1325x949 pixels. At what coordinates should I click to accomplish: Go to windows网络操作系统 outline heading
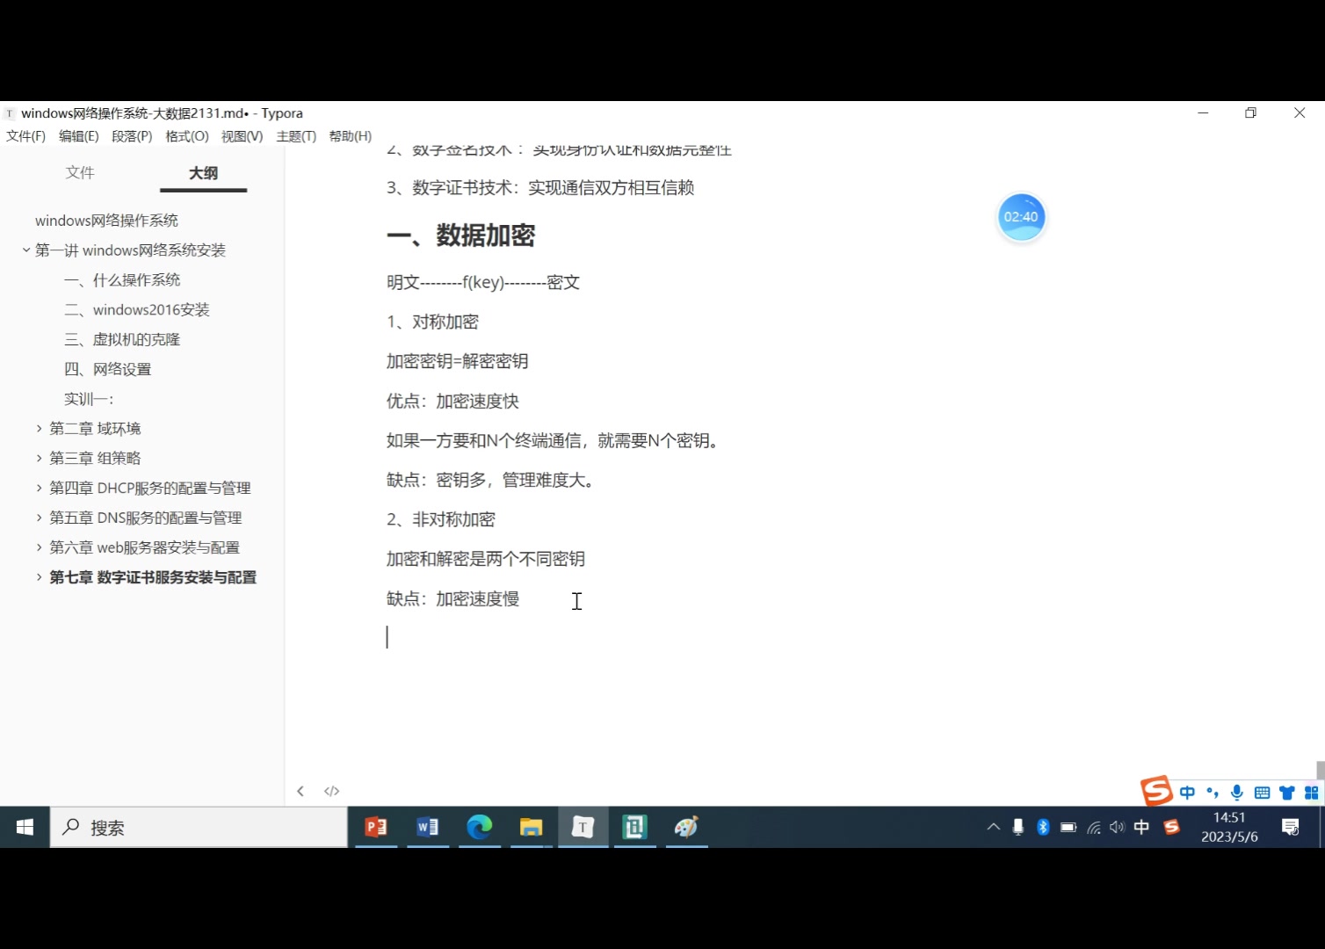pos(106,221)
